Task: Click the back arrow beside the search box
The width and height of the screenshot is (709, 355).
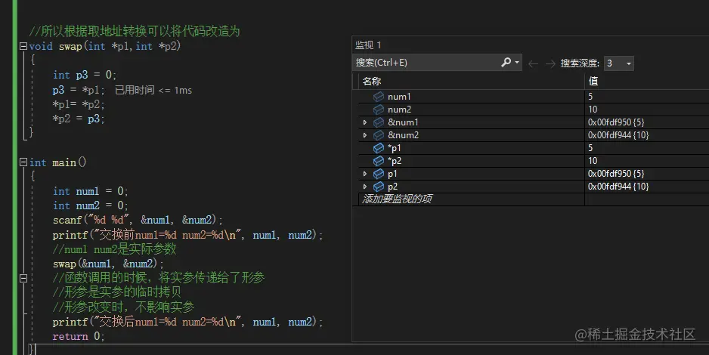Action: [533, 63]
